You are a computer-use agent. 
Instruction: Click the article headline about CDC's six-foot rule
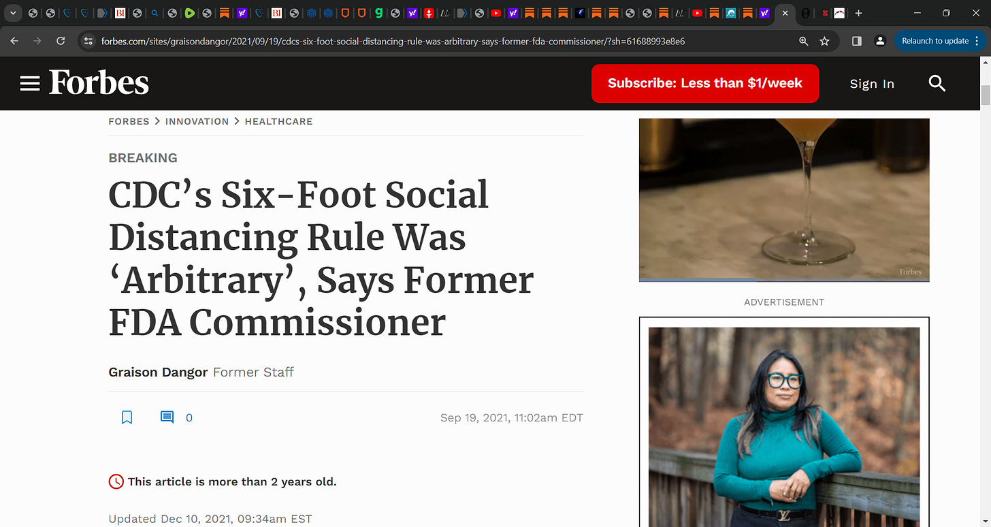coord(321,259)
